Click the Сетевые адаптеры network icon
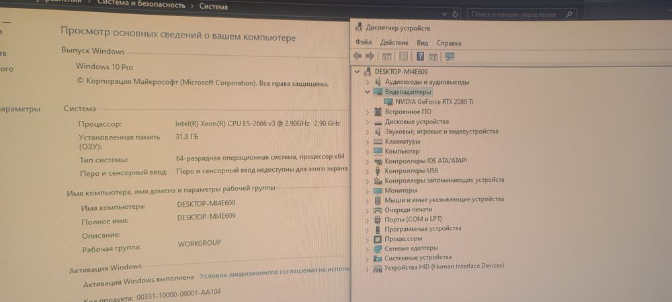 (x=378, y=248)
